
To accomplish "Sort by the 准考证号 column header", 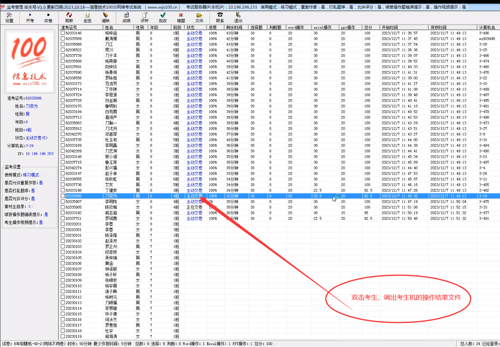I will tap(81, 27).
